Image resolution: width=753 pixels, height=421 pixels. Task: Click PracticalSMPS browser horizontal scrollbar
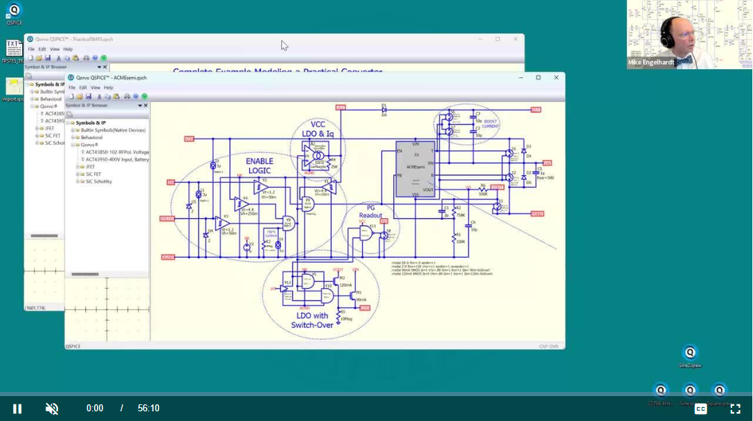coord(44,236)
